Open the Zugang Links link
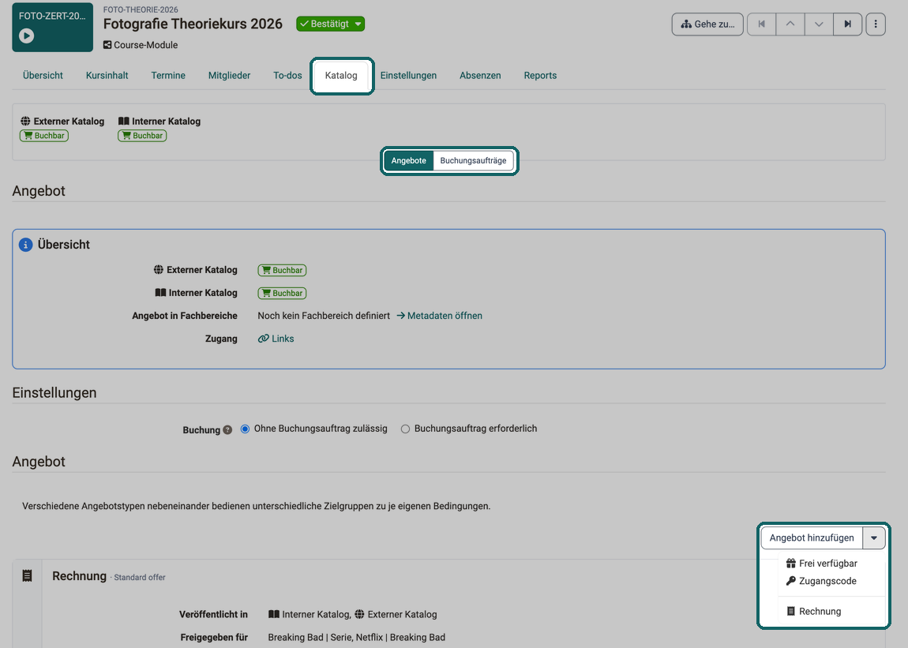The height and width of the screenshot is (648, 908). click(276, 339)
